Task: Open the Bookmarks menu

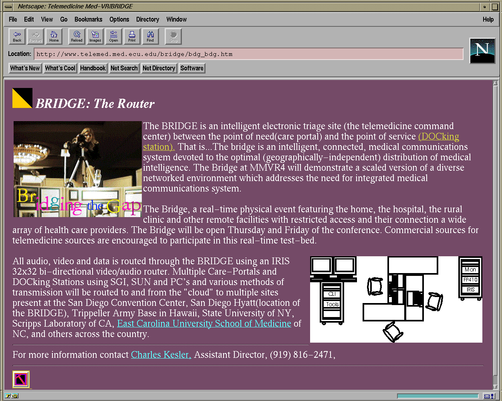Action: point(89,19)
